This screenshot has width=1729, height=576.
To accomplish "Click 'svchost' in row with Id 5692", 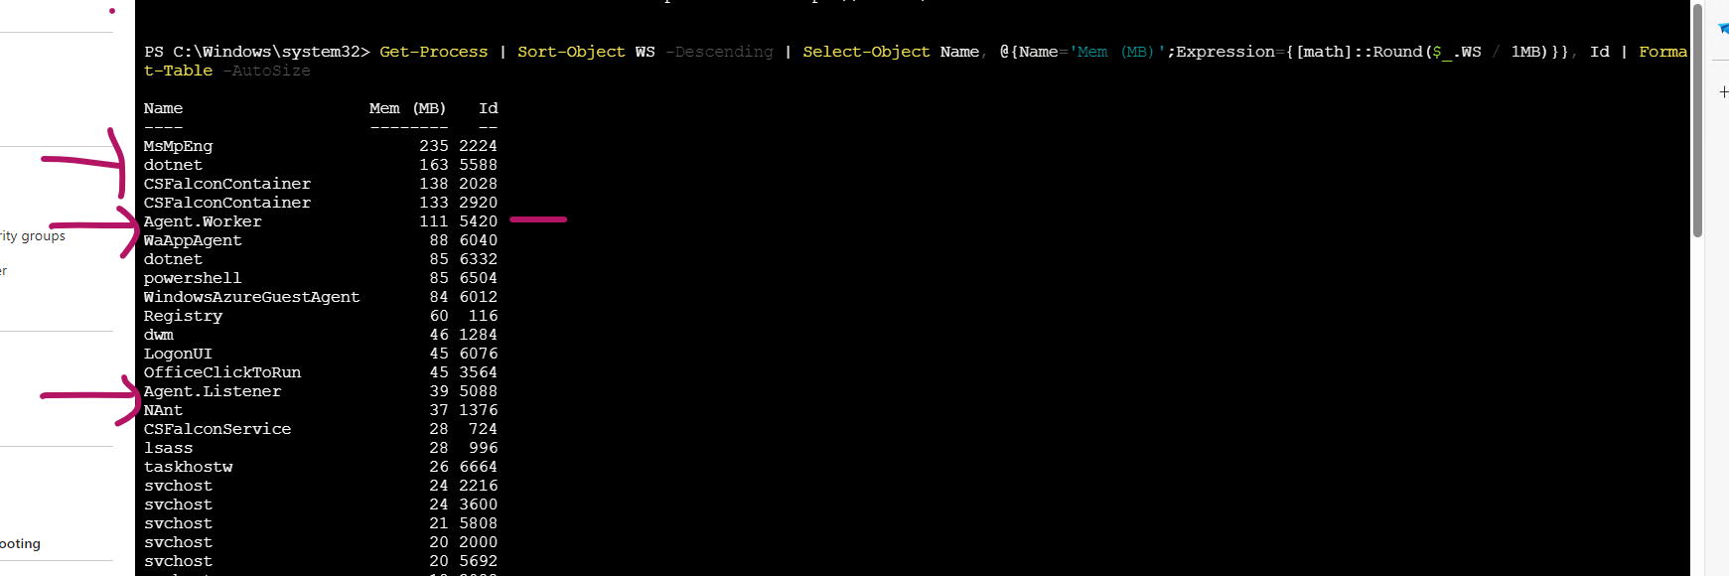I will point(178,561).
